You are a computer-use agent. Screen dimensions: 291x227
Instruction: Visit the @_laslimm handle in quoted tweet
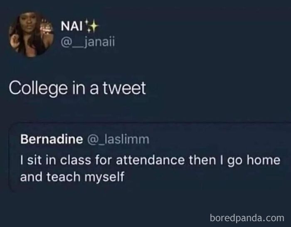pyautogui.click(x=117, y=140)
